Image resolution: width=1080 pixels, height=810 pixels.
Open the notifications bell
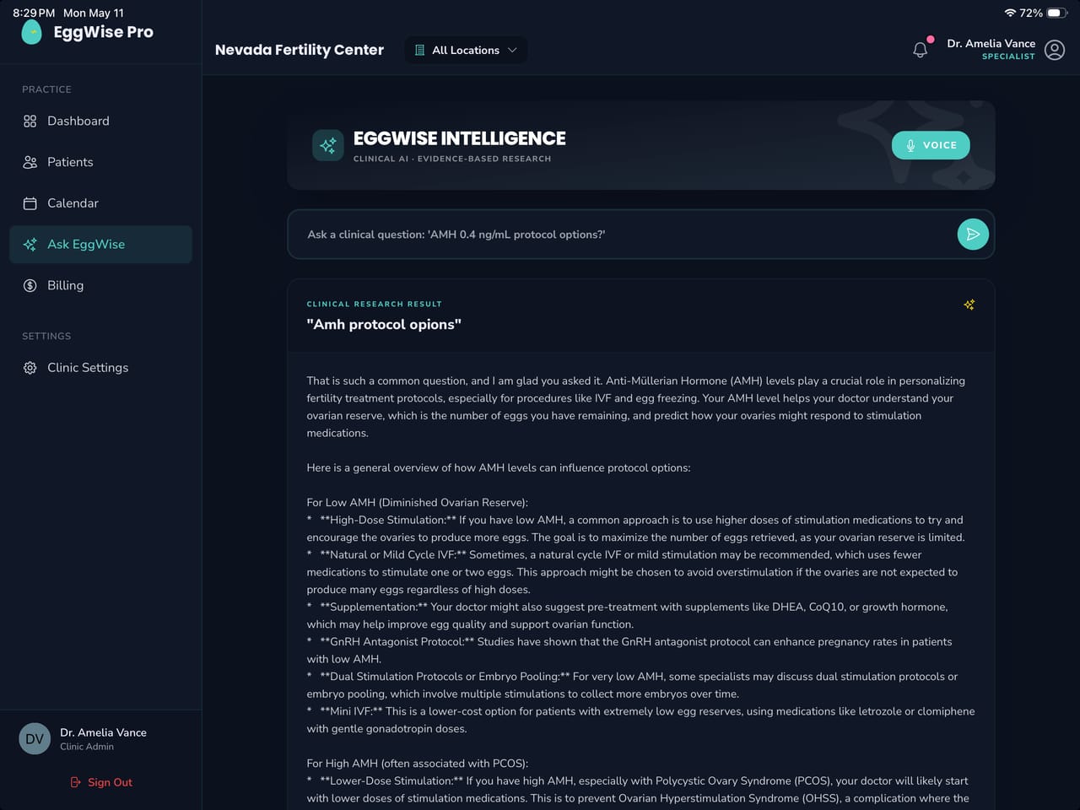pos(921,50)
